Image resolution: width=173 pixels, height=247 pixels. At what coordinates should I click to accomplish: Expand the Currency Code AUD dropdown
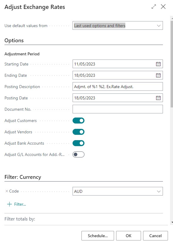coord(118,191)
